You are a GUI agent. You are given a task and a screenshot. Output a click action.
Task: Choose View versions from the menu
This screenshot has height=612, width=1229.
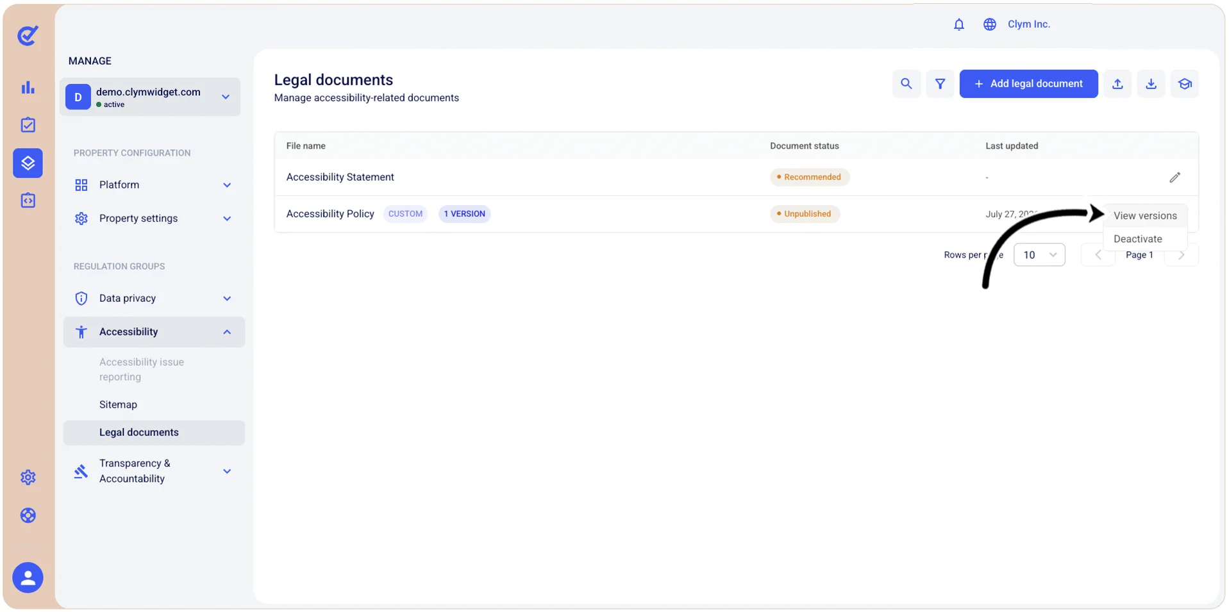[1145, 216]
